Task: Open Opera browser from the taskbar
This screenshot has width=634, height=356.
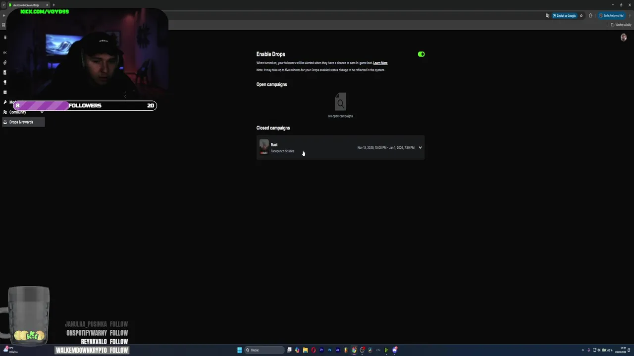Action: click(314, 350)
